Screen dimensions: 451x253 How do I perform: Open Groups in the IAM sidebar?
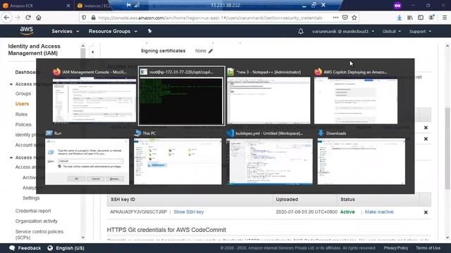[23, 93]
